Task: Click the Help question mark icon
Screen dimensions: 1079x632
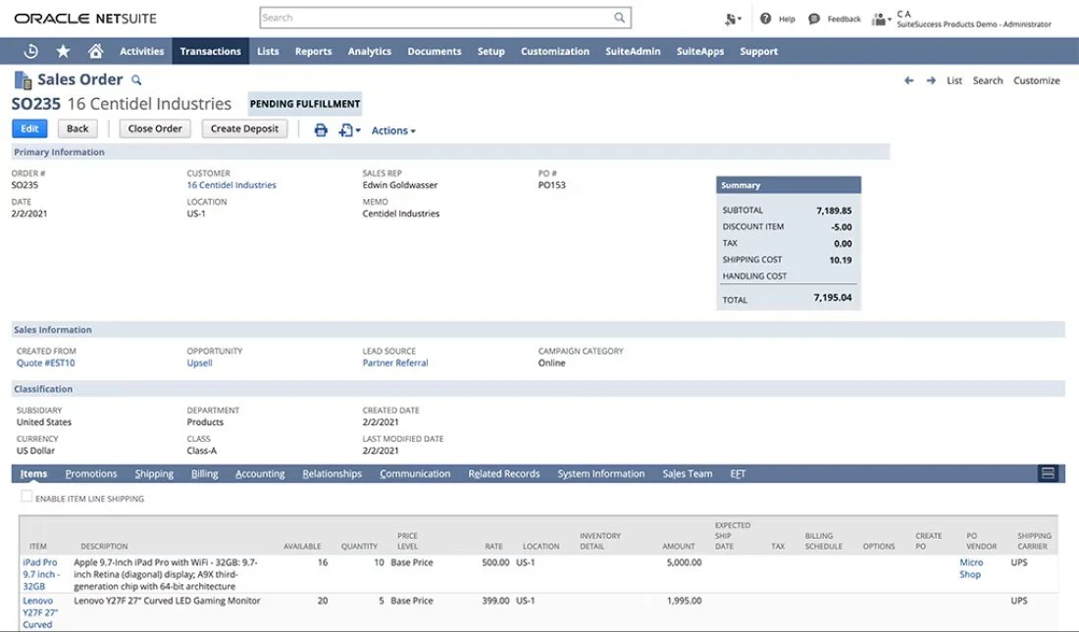Action: 765,19
